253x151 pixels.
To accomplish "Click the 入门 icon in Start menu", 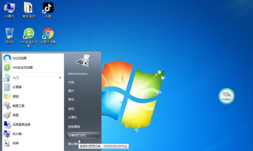I will [x=7, y=78].
